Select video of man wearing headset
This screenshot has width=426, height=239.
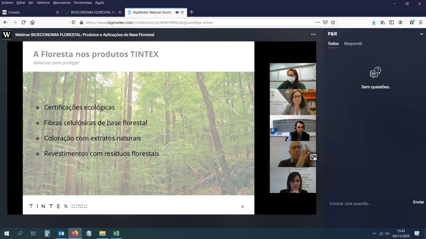293,128
